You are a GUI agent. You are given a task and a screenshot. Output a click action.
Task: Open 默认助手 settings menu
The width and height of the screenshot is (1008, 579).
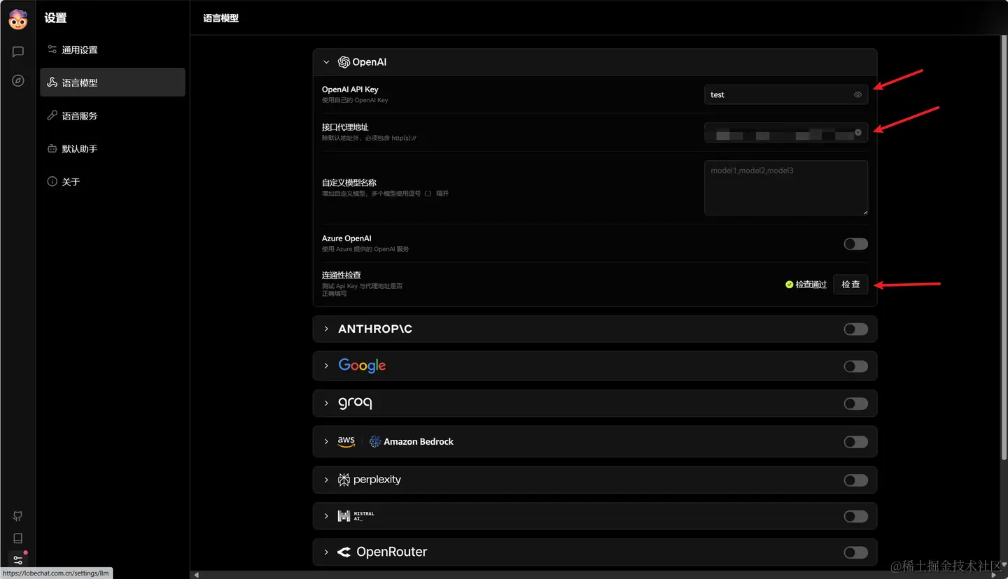click(113, 148)
